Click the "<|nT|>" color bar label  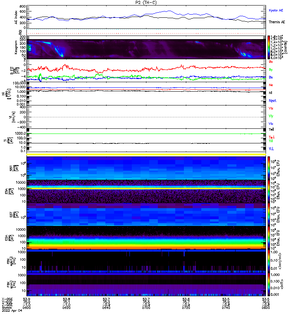[x=282, y=284]
